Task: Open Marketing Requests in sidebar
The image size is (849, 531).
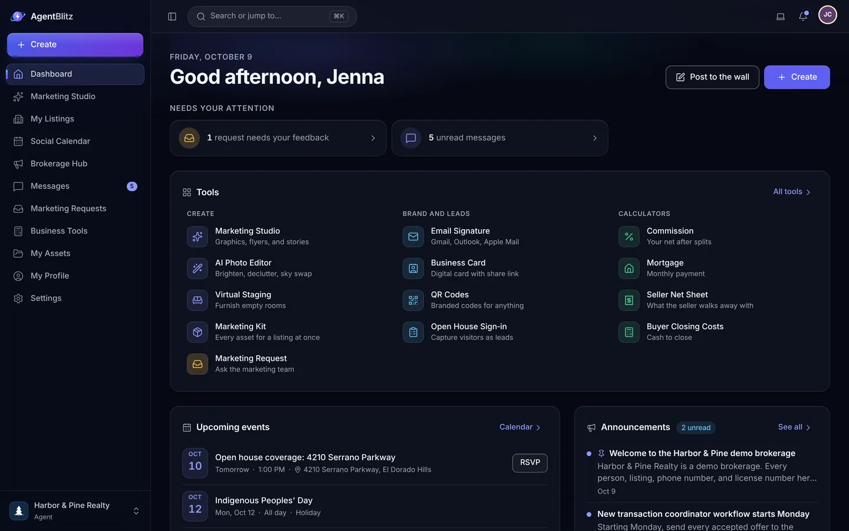Action: point(75,209)
